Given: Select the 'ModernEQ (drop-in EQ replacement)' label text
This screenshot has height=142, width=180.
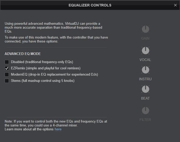Looking at the screenshot, I should click(54, 75).
